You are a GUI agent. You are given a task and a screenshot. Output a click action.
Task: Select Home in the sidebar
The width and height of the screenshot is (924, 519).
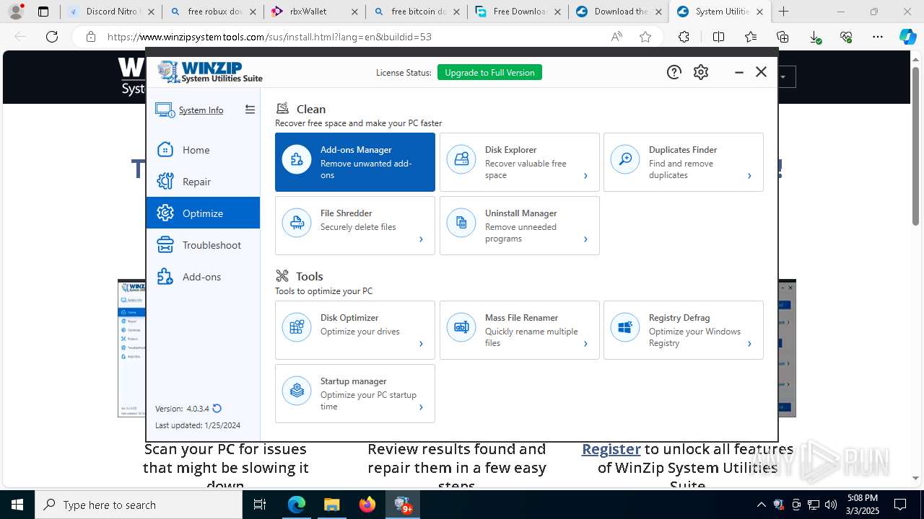pos(203,150)
